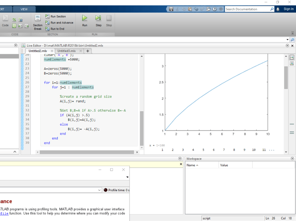296x221 pixels.
Task: Sort Workspace by Name column
Action: [202, 165]
